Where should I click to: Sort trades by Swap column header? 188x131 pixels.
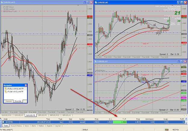(x=162, y=119)
